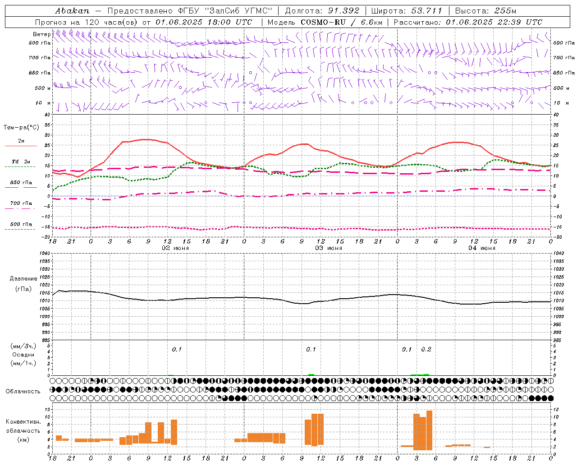
Task: Select the Прогноз на 120 часа(ов) text
Action: (87, 22)
